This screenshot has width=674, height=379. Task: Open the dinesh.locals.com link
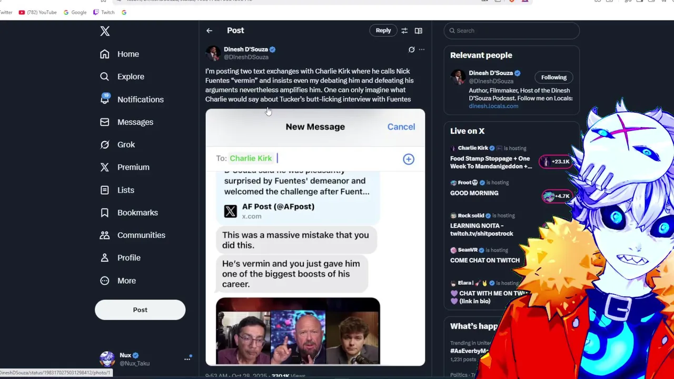493,106
